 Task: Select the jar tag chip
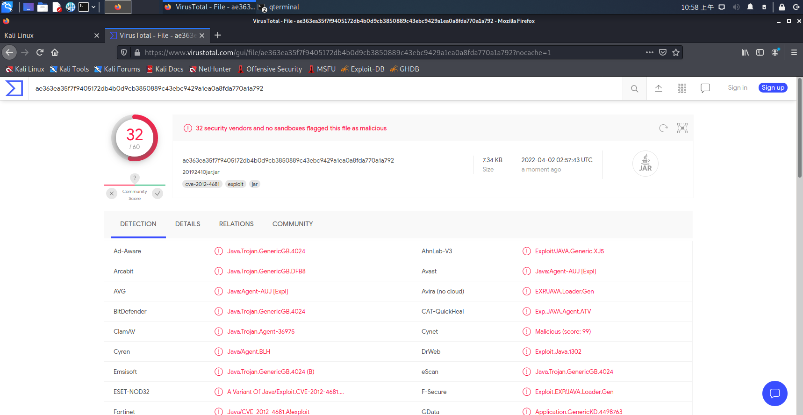[255, 184]
